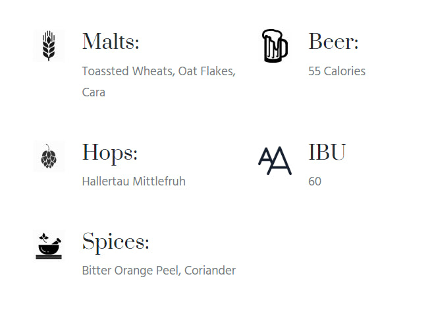Click the beer mug icon
This screenshot has height=326, width=430.
click(x=274, y=46)
